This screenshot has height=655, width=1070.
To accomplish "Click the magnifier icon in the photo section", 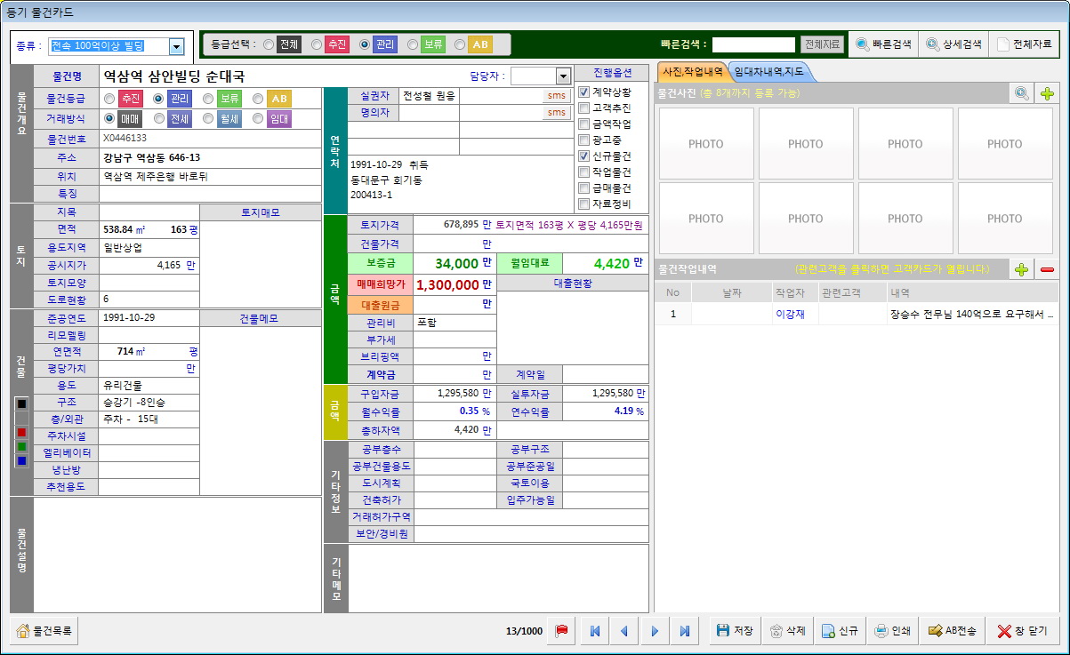I will 1021,92.
